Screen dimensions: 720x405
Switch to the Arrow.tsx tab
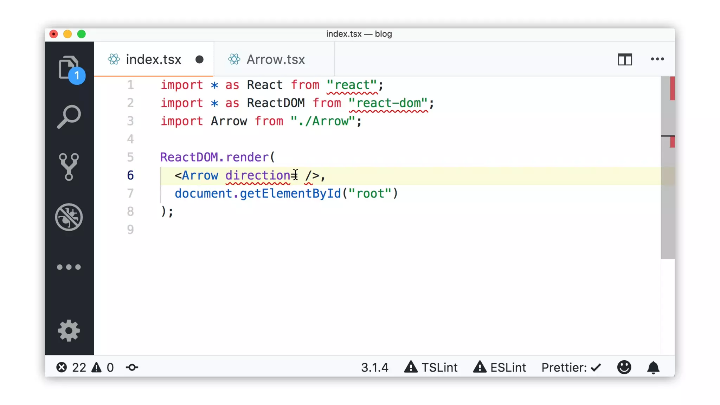click(x=275, y=59)
